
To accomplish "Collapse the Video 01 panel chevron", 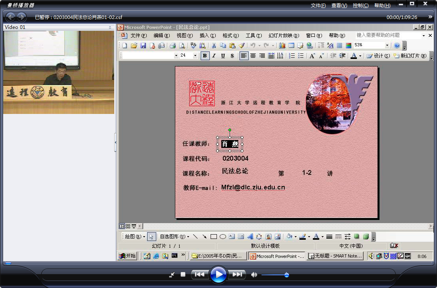I will [110, 27].
